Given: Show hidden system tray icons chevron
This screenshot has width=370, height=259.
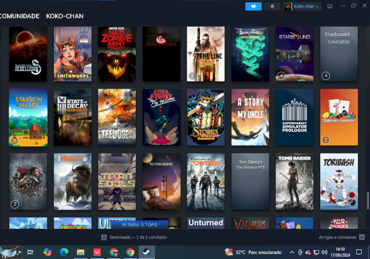Looking at the screenshot, I should pos(291,253).
